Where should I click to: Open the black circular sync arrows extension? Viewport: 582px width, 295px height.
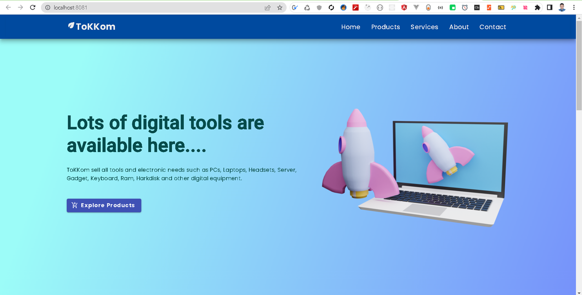pos(331,8)
